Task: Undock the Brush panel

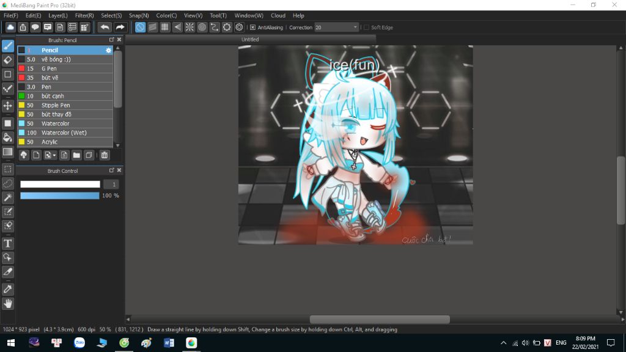Action: coord(111,40)
